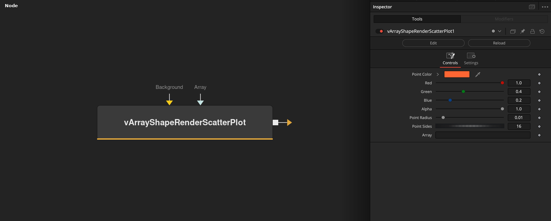Select the vArrayShapeRenderScatterPlot node in graph
The width and height of the screenshot is (551, 221).
pos(185,123)
